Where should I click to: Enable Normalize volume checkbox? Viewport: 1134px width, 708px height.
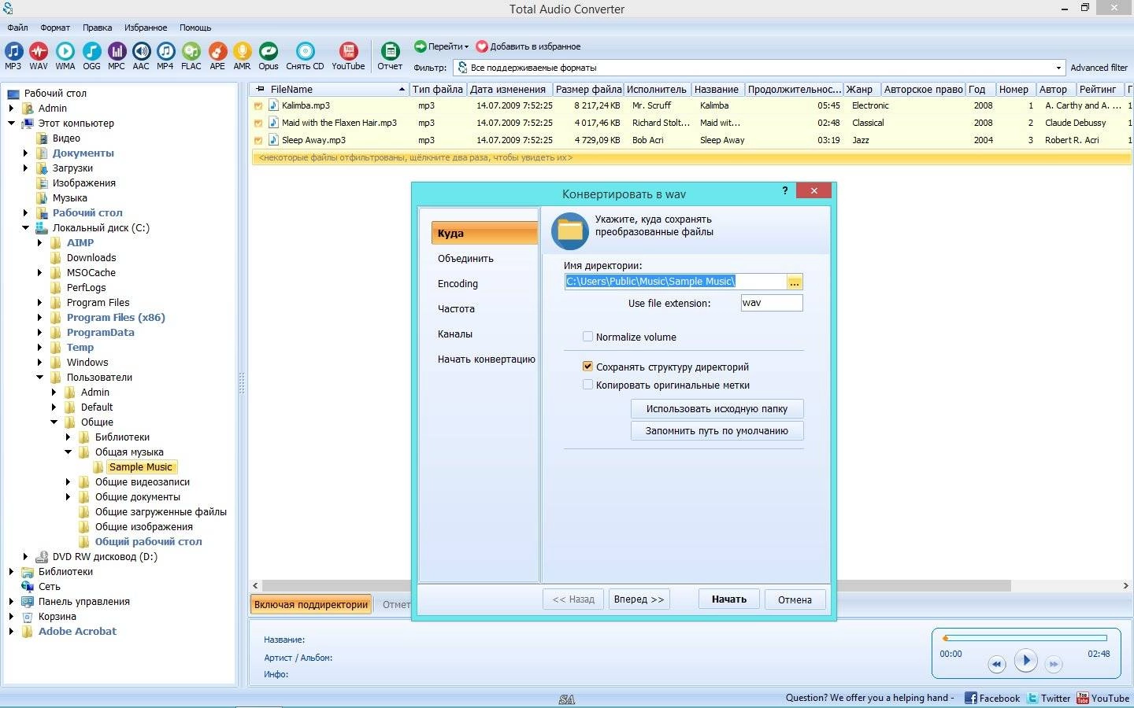[587, 337]
